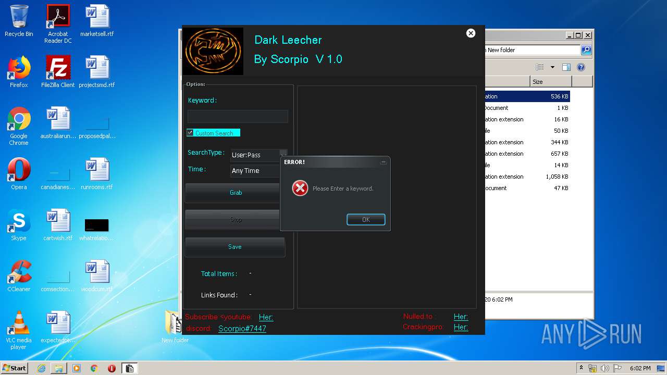Select the runrooms.rtf desktop file
Screen dimensions: 667x375
97,174
